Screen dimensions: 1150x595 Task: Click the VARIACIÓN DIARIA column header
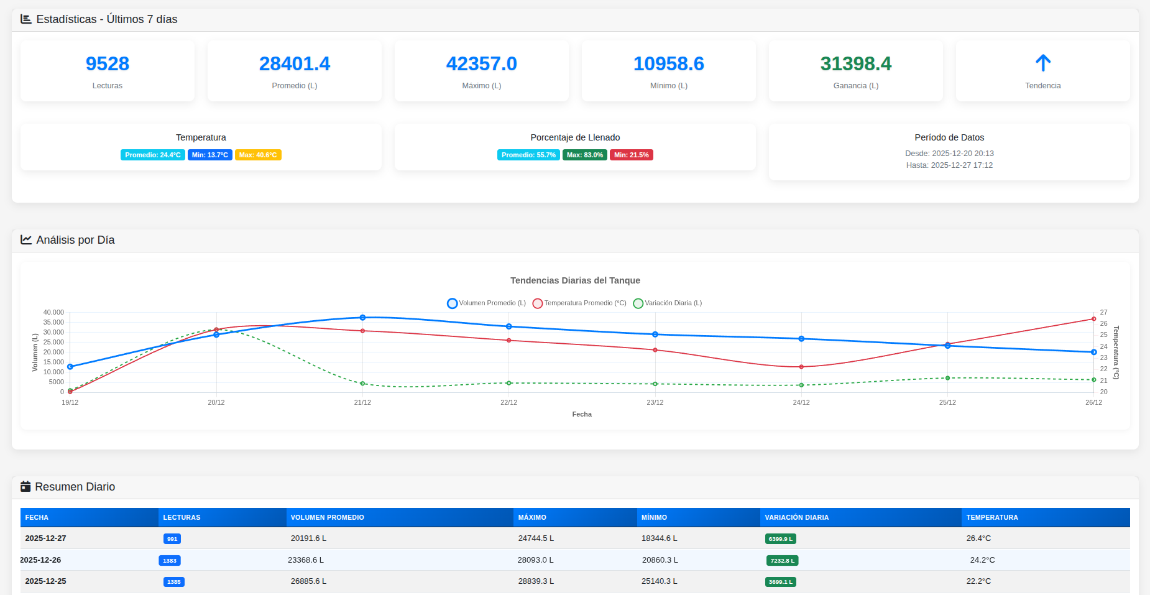(796, 517)
